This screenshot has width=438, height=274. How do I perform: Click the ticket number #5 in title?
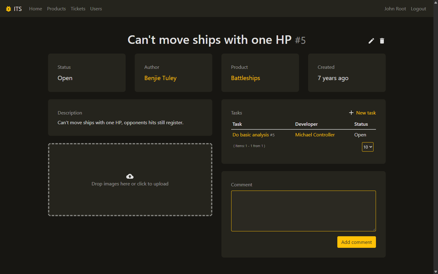coord(300,40)
